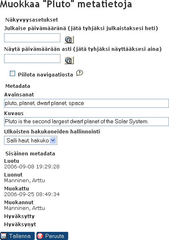
Task: Click into the Kuvaus description field
Action: 87,122
